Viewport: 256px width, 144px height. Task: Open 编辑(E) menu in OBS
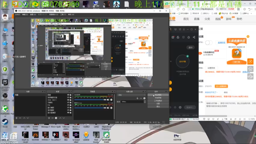(x=25, y=14)
